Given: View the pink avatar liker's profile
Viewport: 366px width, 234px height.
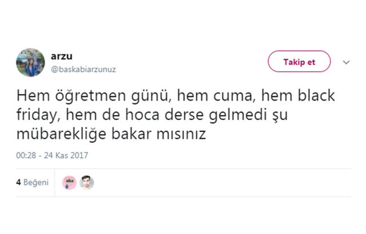Looking at the screenshot, I should (x=69, y=183).
